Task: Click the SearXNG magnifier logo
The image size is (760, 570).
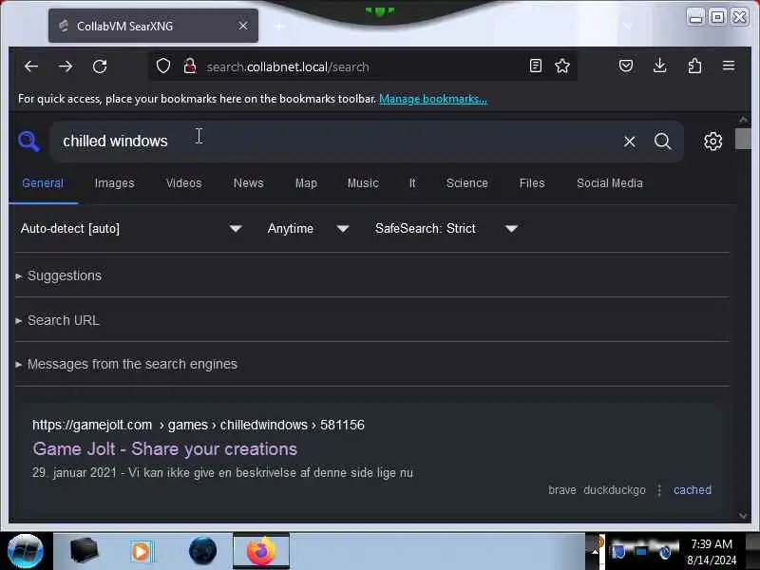Action: [28, 142]
